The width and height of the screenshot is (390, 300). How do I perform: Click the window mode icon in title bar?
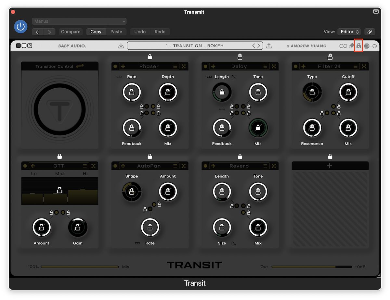(x=376, y=12)
